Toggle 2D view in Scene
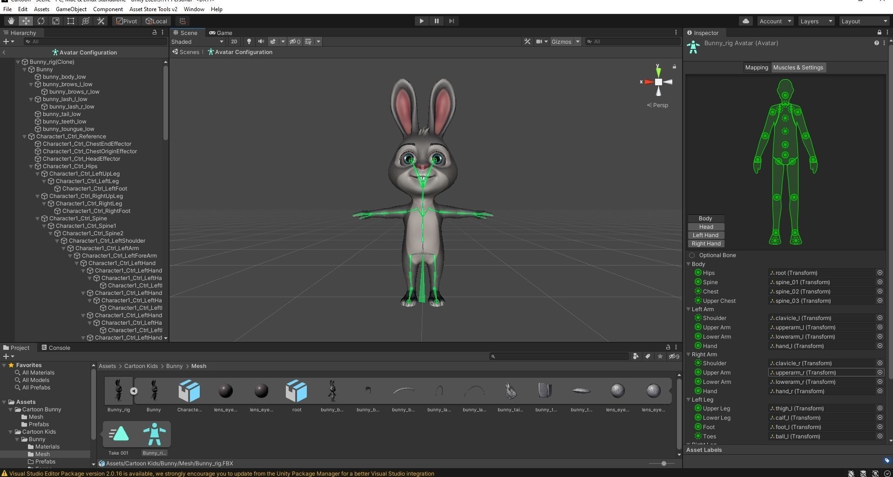The width and height of the screenshot is (893, 477). [x=234, y=41]
